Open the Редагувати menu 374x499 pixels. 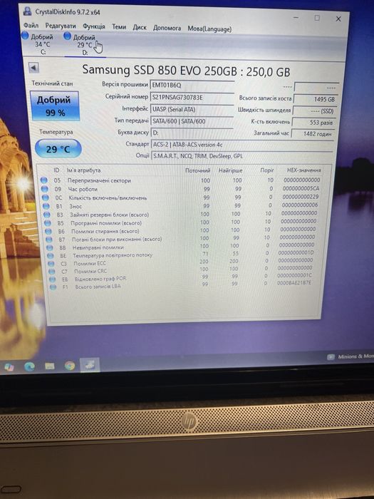click(61, 26)
